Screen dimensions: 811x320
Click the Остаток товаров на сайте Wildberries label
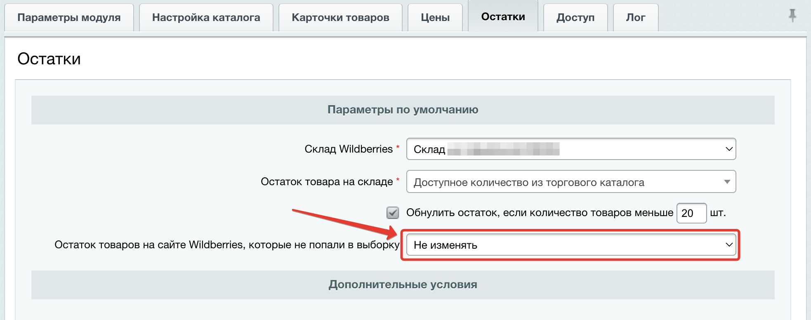point(227,245)
